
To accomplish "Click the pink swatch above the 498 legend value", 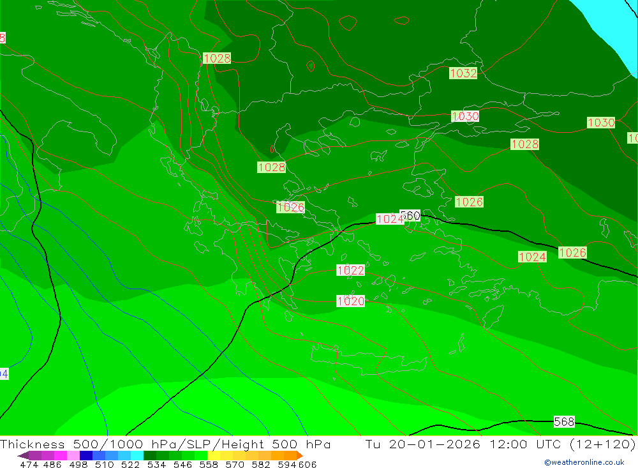I will (73, 455).
